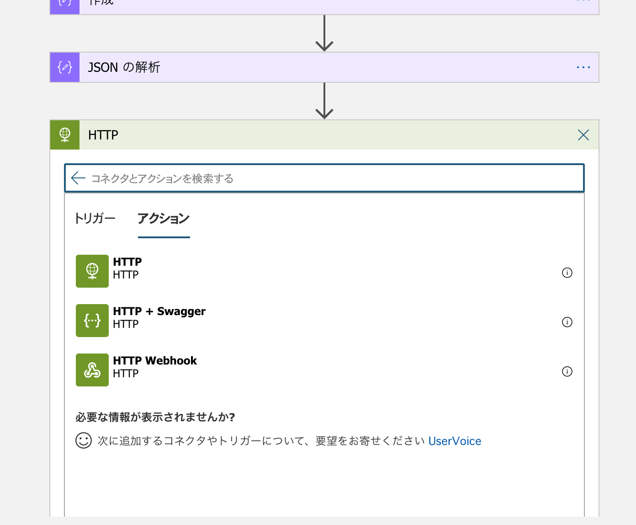Open options menu of the top 作成 step

coord(583,1)
